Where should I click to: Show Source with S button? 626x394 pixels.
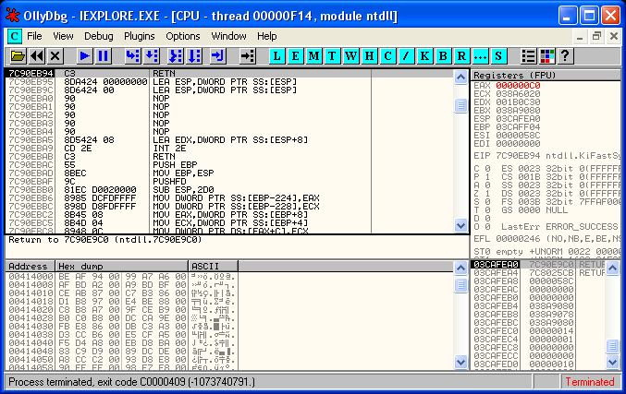pos(498,56)
